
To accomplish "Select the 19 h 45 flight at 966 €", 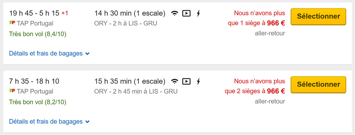I will [318, 17].
